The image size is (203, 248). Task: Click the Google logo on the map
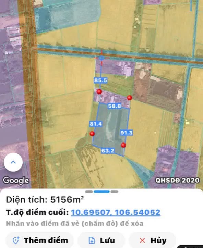(16, 181)
